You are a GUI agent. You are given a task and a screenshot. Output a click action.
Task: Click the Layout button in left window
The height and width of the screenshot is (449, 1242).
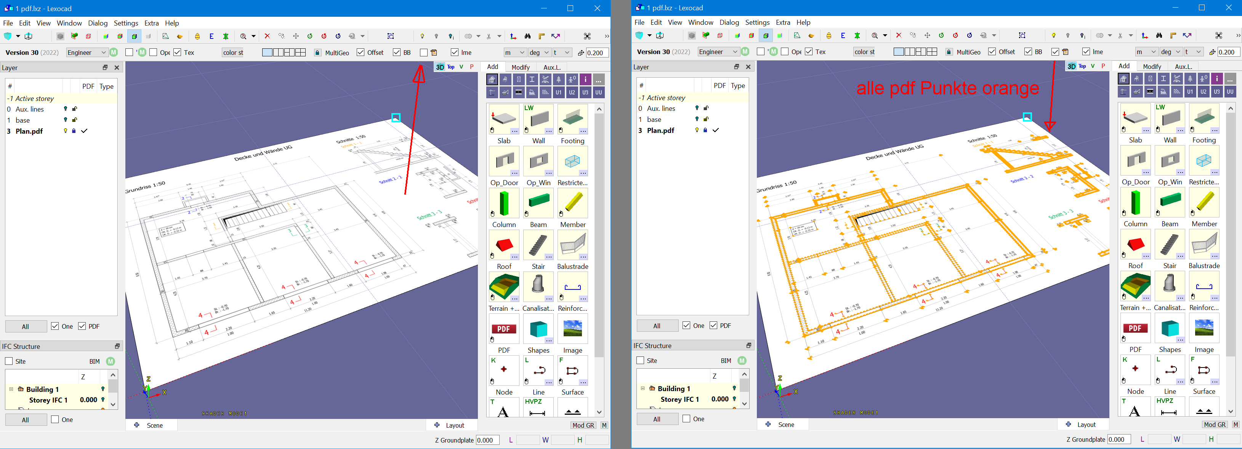point(452,425)
